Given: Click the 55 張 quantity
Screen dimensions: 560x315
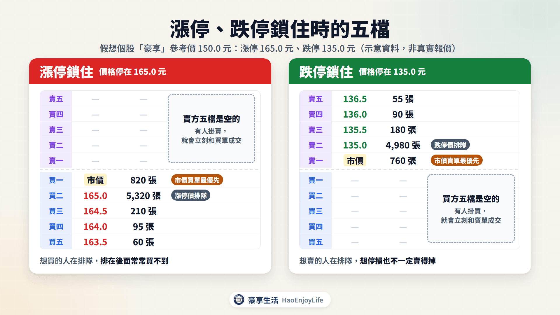Looking at the screenshot, I should tap(403, 99).
